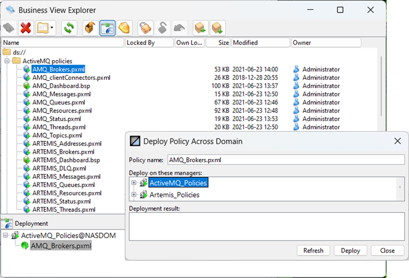Select AMQ_Threads.pxml file
Screen dimensions: 409x278
(x=59, y=127)
